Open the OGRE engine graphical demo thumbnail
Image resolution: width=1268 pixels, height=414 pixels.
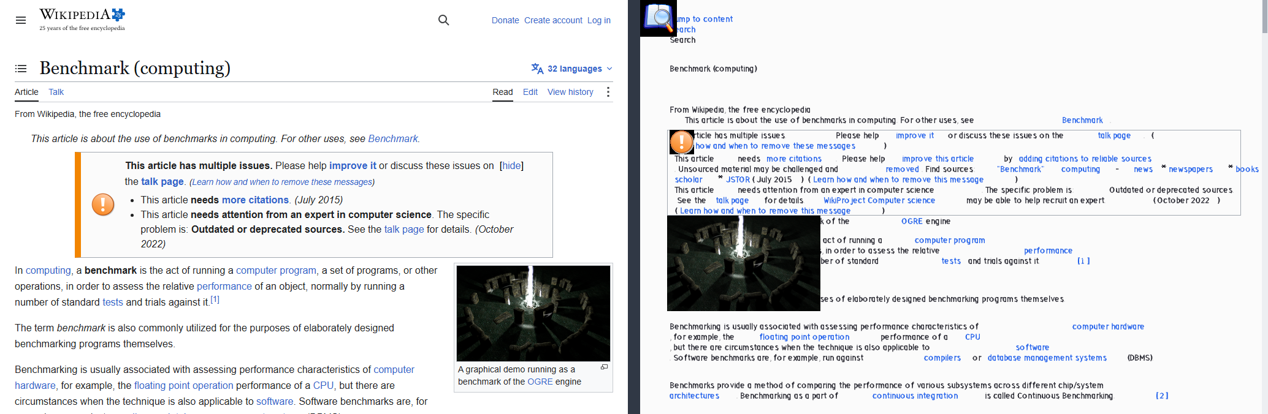coord(533,313)
